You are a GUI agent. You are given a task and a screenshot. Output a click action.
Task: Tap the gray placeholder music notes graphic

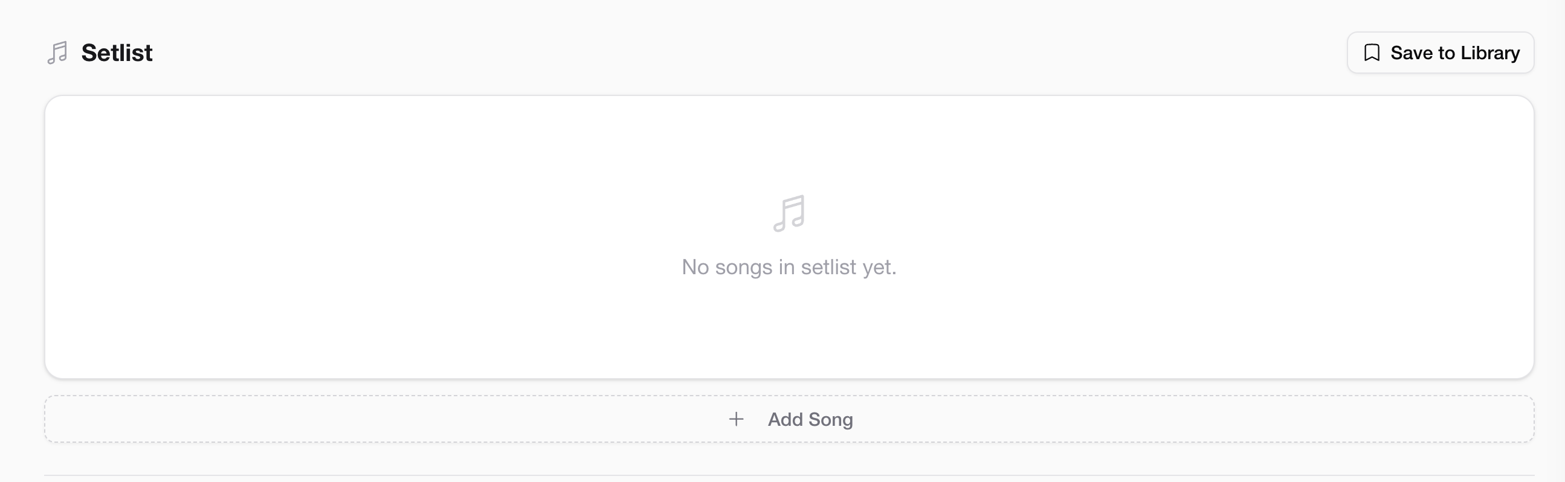coord(789,213)
